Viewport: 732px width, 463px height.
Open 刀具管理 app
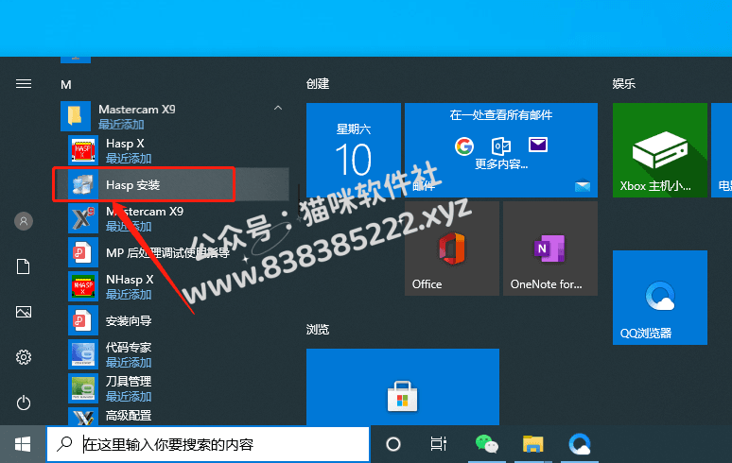[175, 388]
